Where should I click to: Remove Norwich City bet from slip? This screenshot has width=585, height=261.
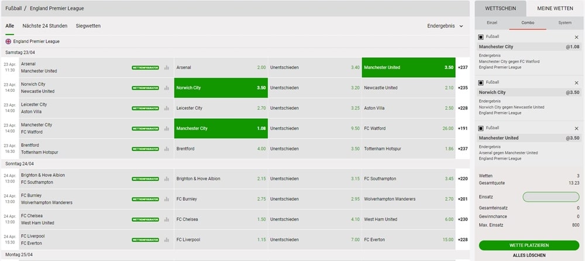pos(576,83)
